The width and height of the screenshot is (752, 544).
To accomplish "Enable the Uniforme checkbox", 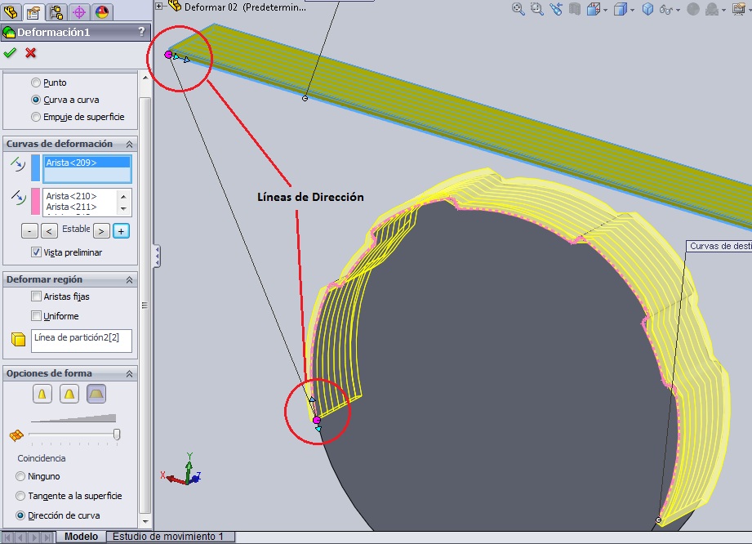I will (36, 315).
